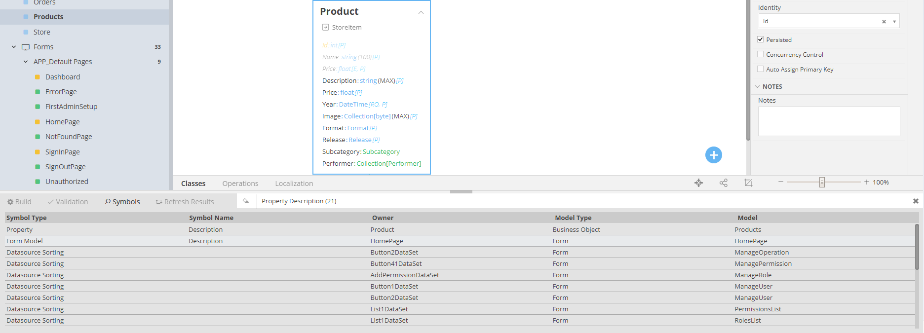
Task: Open the Symbols tab
Action: [122, 202]
